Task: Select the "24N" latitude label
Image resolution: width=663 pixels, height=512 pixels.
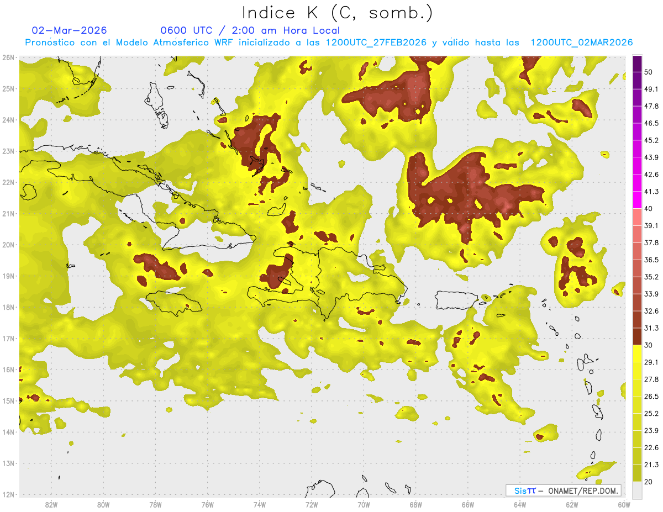Action: tap(8, 120)
